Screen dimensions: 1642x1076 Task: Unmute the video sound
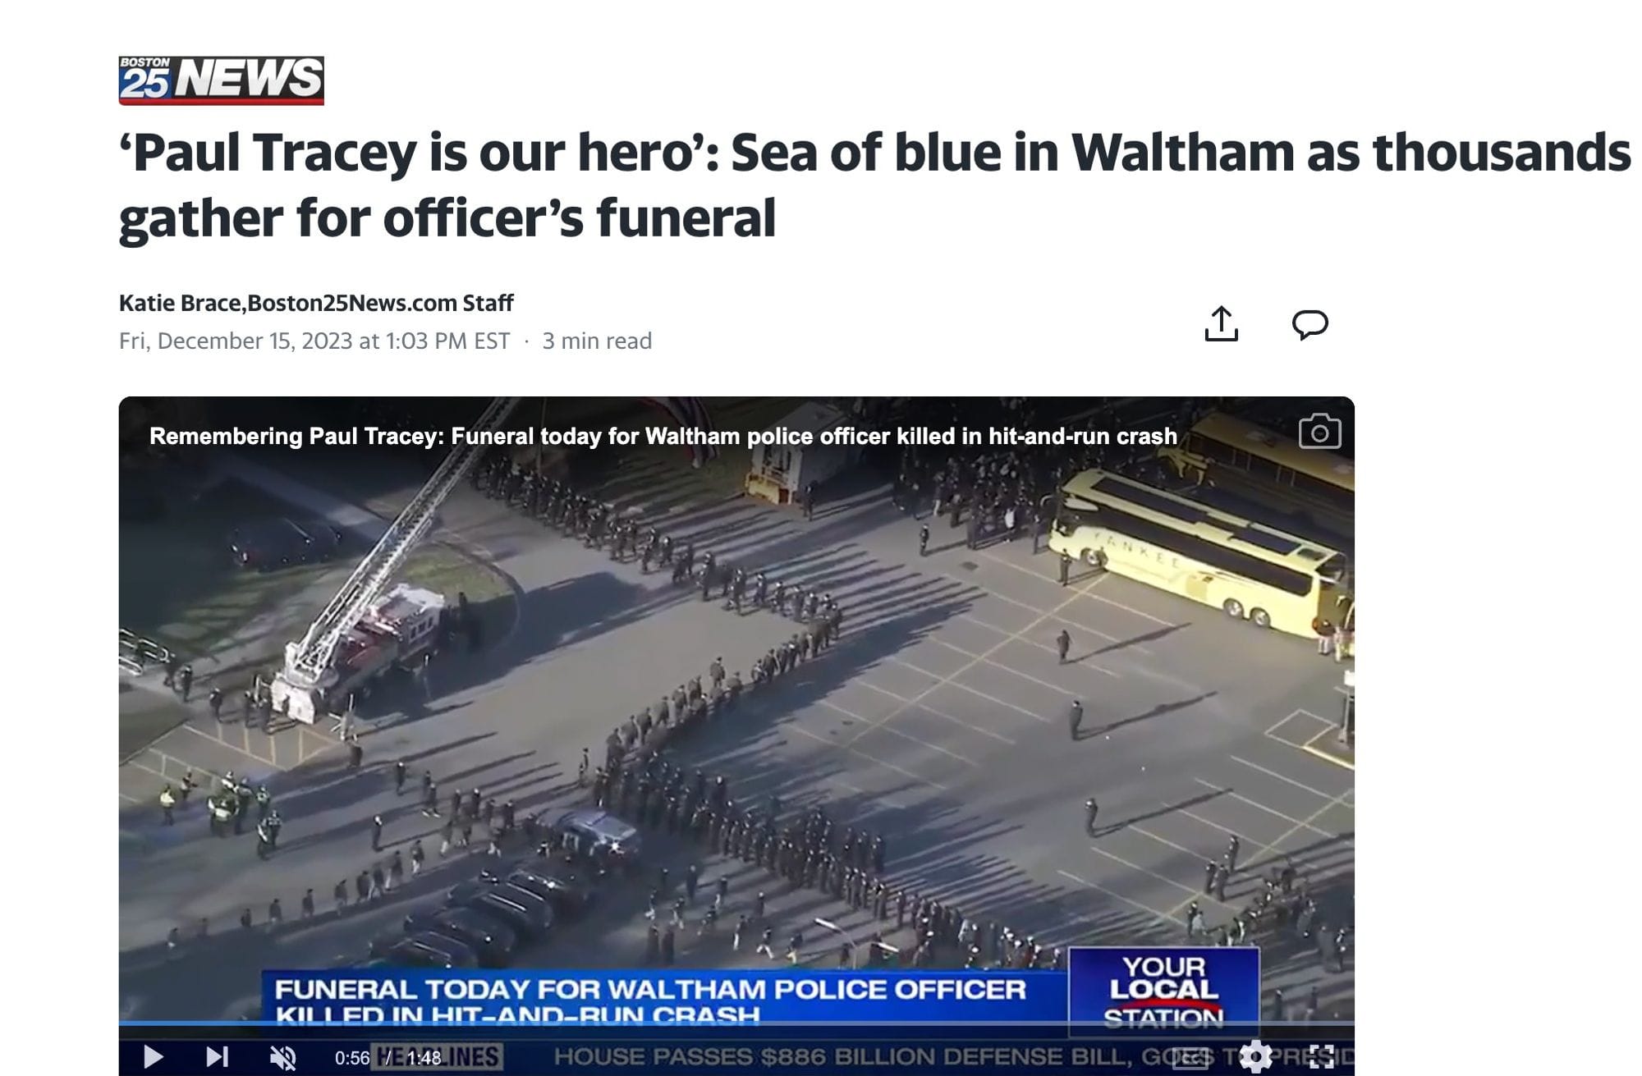pos(283,1057)
